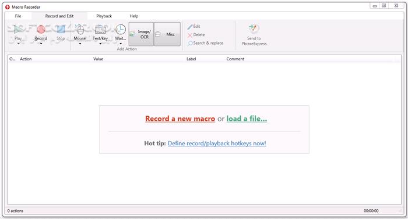Click the 'Record a new macro' link
The width and height of the screenshot is (408, 219).
(x=180, y=119)
